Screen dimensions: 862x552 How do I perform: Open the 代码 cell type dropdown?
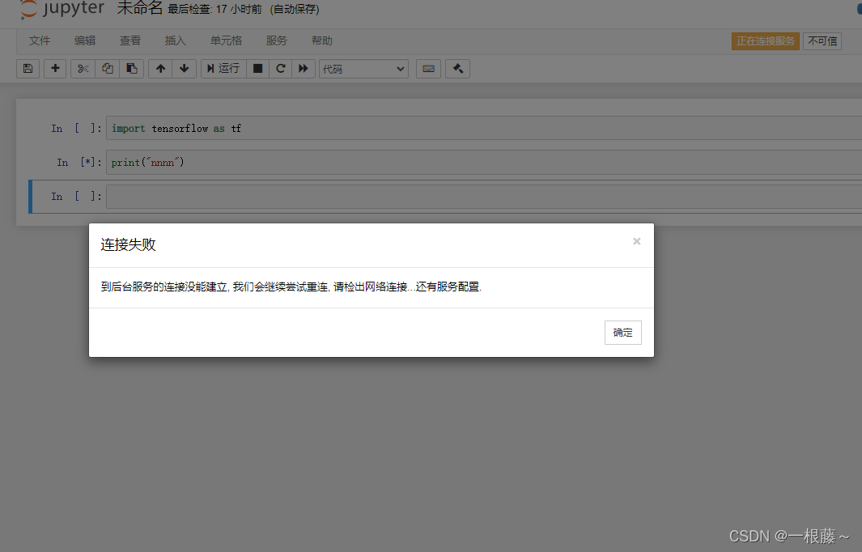click(363, 69)
